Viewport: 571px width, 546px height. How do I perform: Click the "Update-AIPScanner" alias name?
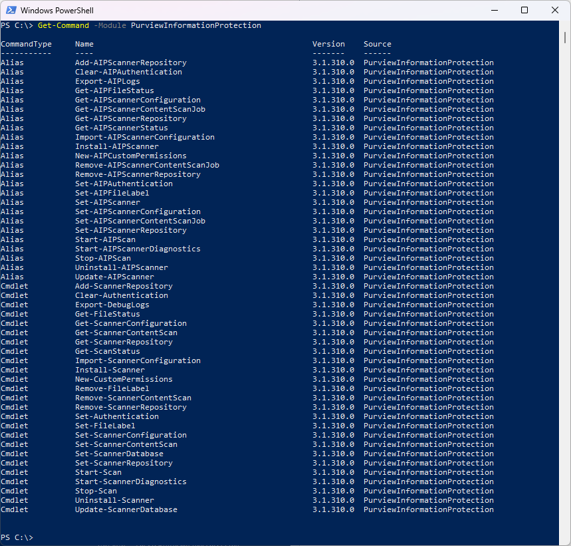[114, 277]
